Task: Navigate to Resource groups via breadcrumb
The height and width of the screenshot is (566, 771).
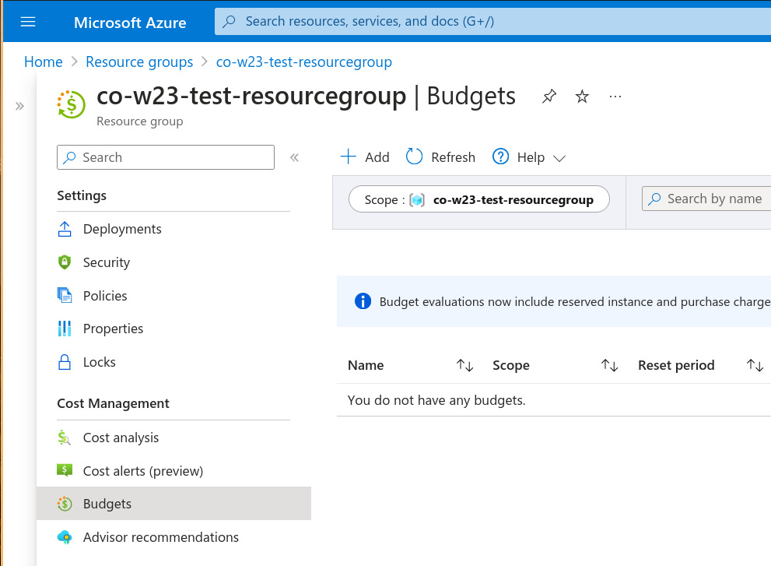Action: point(138,62)
